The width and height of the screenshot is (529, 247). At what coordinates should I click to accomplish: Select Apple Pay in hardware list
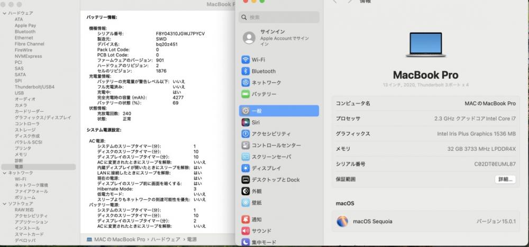click(x=25, y=25)
